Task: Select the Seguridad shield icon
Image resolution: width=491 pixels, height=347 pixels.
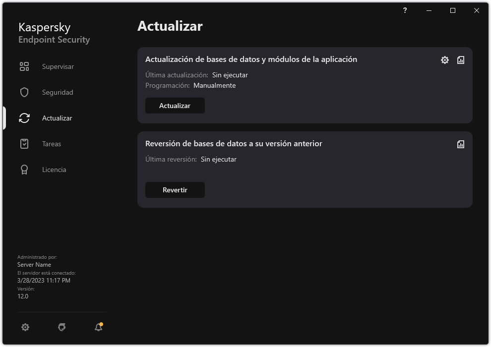Action: click(x=24, y=92)
